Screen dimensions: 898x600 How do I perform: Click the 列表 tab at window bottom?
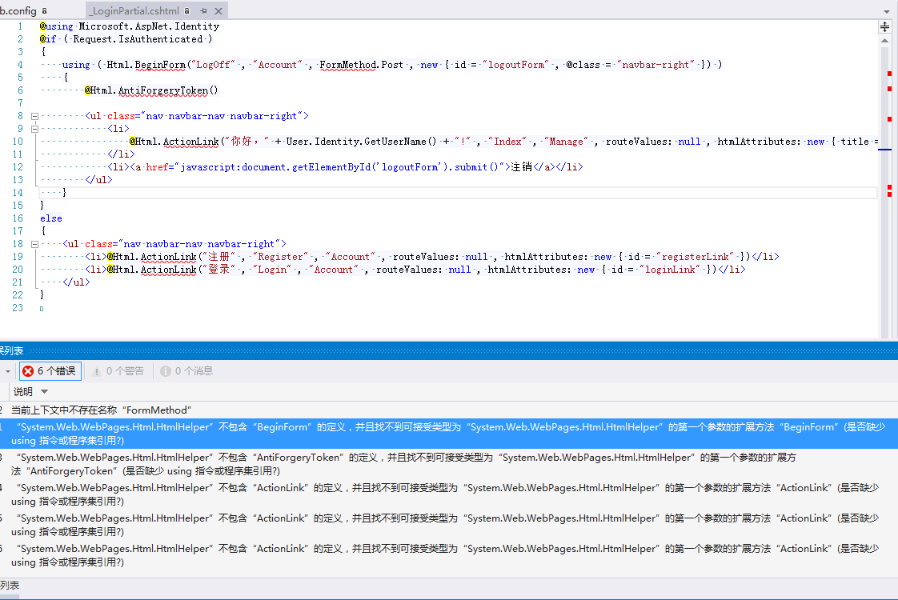pyautogui.click(x=10, y=585)
